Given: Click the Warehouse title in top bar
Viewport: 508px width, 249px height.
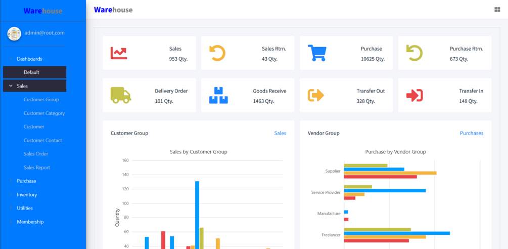Looking at the screenshot, I should point(113,10).
